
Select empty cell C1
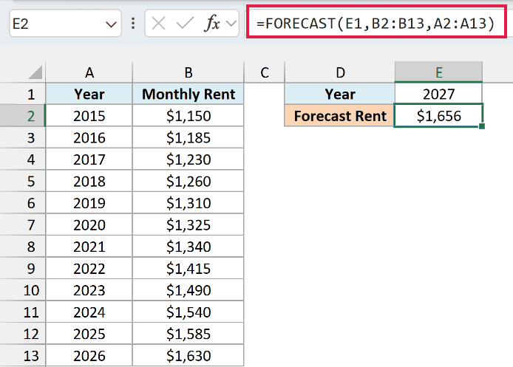(265, 94)
